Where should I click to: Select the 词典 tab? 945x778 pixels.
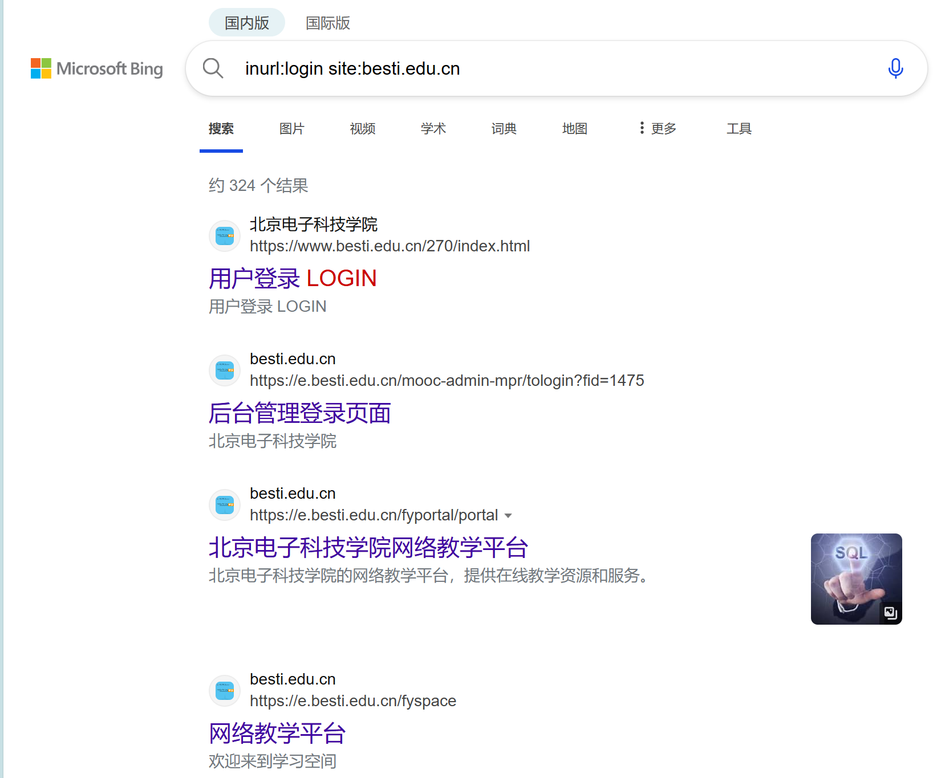click(x=504, y=129)
